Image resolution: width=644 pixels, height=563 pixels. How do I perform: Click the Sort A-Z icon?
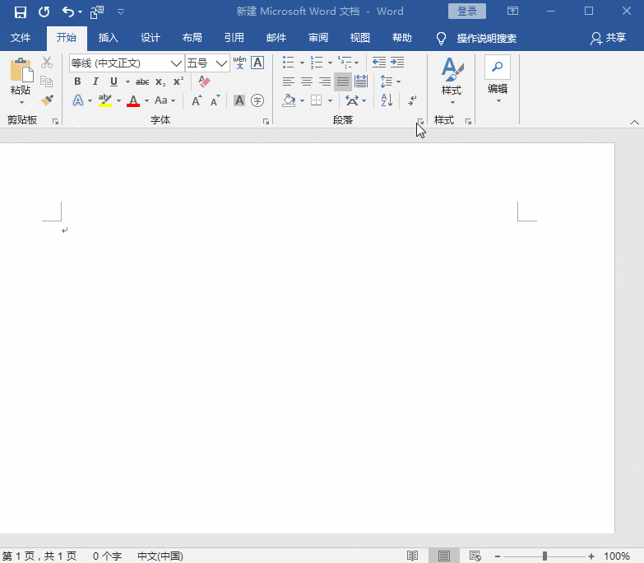pos(386,100)
